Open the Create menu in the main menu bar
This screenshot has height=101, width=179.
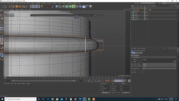[8, 3]
